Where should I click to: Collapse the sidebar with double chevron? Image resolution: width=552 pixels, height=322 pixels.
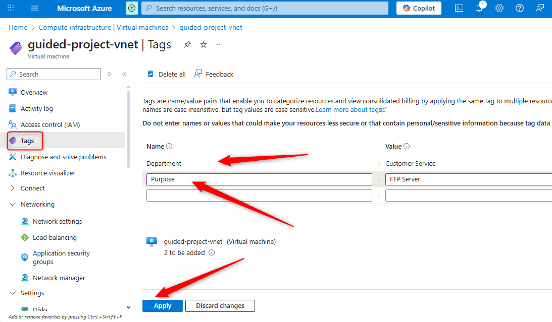click(124, 74)
